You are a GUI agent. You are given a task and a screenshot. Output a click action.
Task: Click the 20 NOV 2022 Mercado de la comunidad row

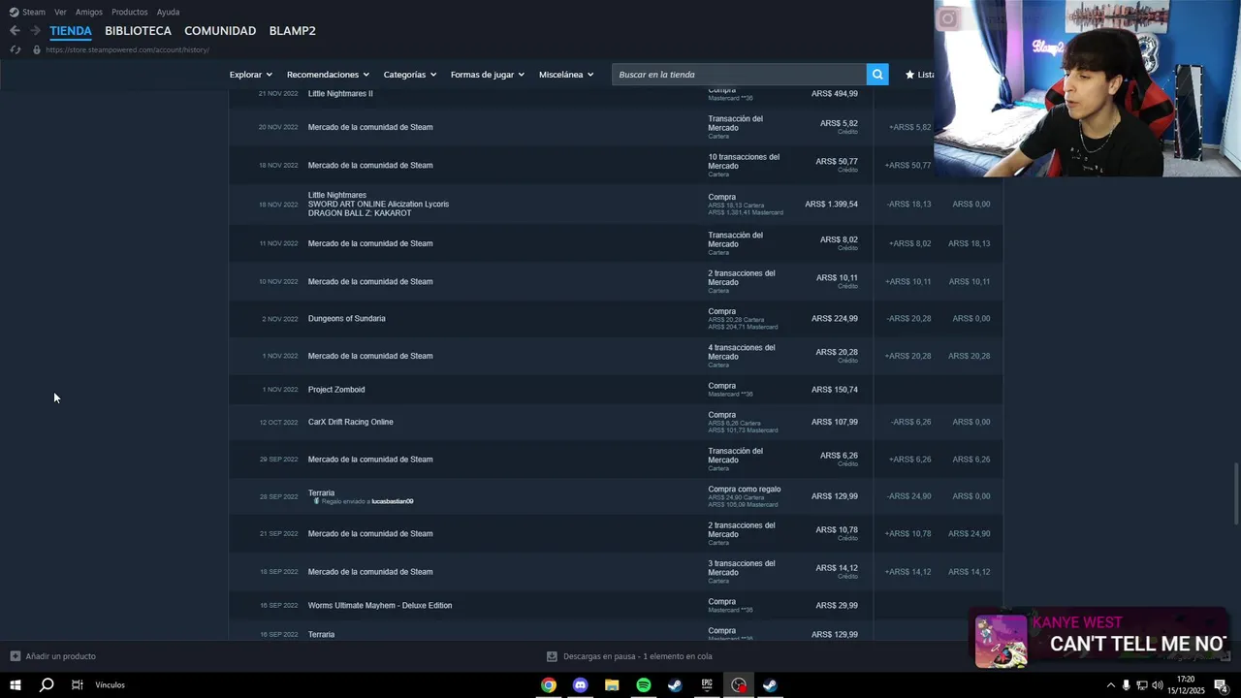click(616, 127)
